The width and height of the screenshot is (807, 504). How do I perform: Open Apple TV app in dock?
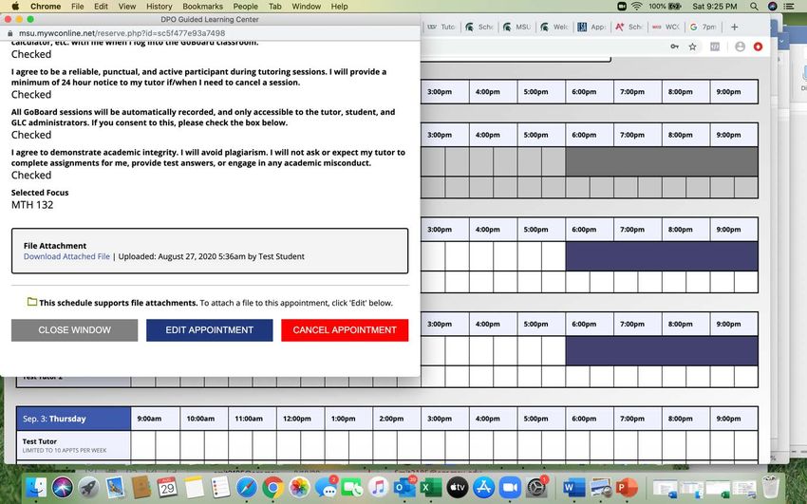[457, 488]
